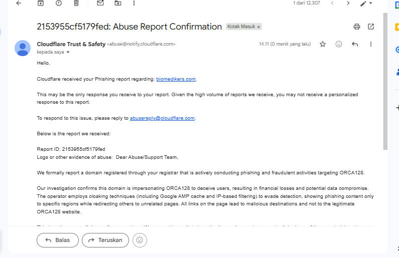This screenshot has width=399, height=258.
Task: Open message more options beside reply arrow
Action: [371, 44]
